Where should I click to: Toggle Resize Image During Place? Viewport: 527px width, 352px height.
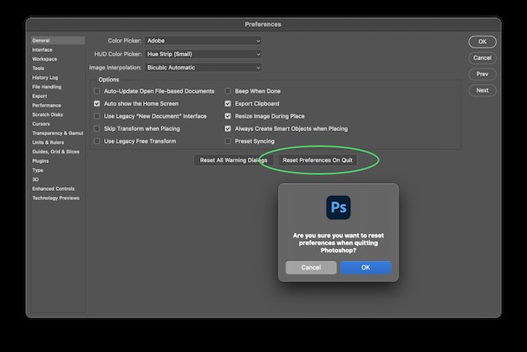228,116
